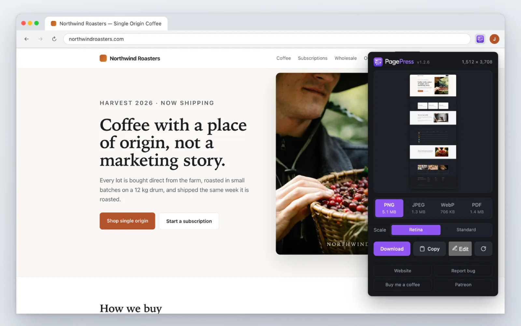
Task: Click Buy me a coffee link
Action: tap(402, 285)
